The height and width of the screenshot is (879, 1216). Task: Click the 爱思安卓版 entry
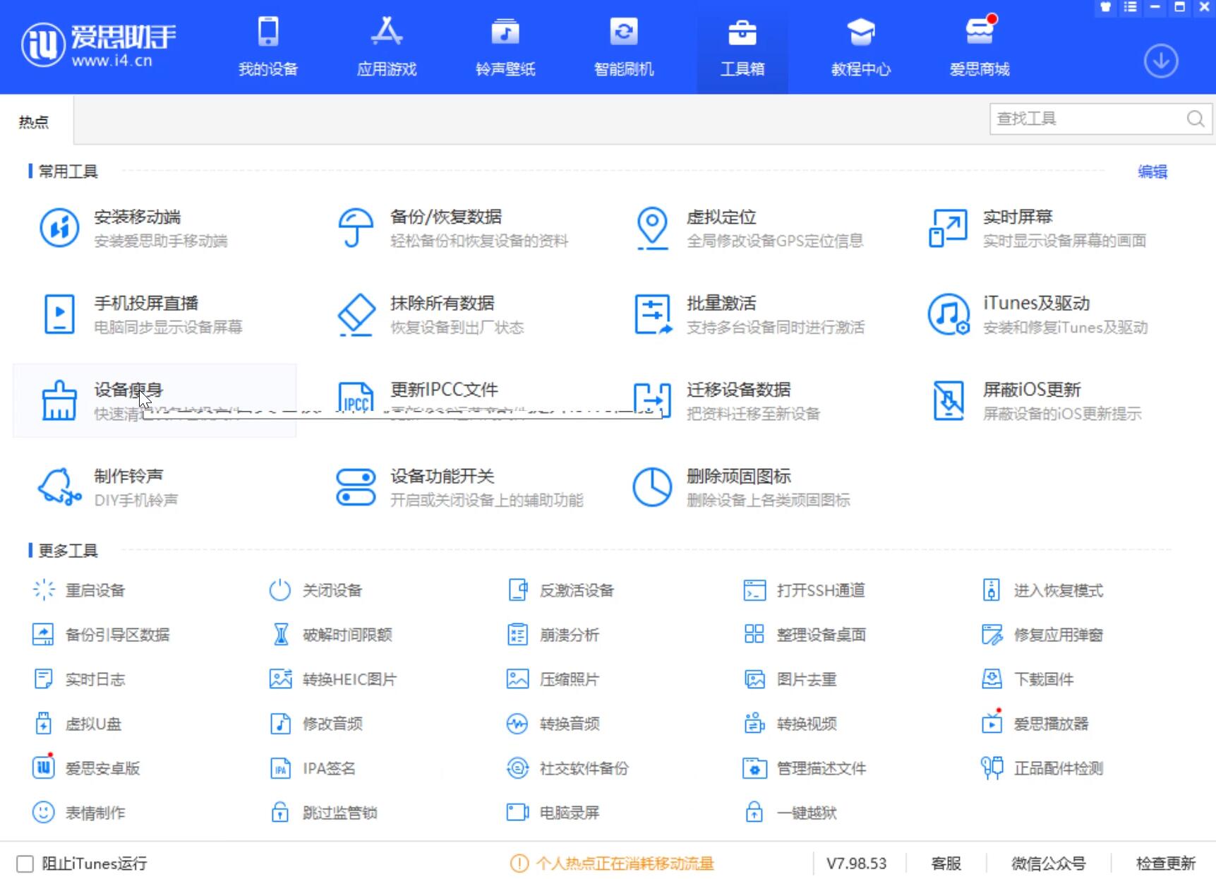tap(87, 767)
